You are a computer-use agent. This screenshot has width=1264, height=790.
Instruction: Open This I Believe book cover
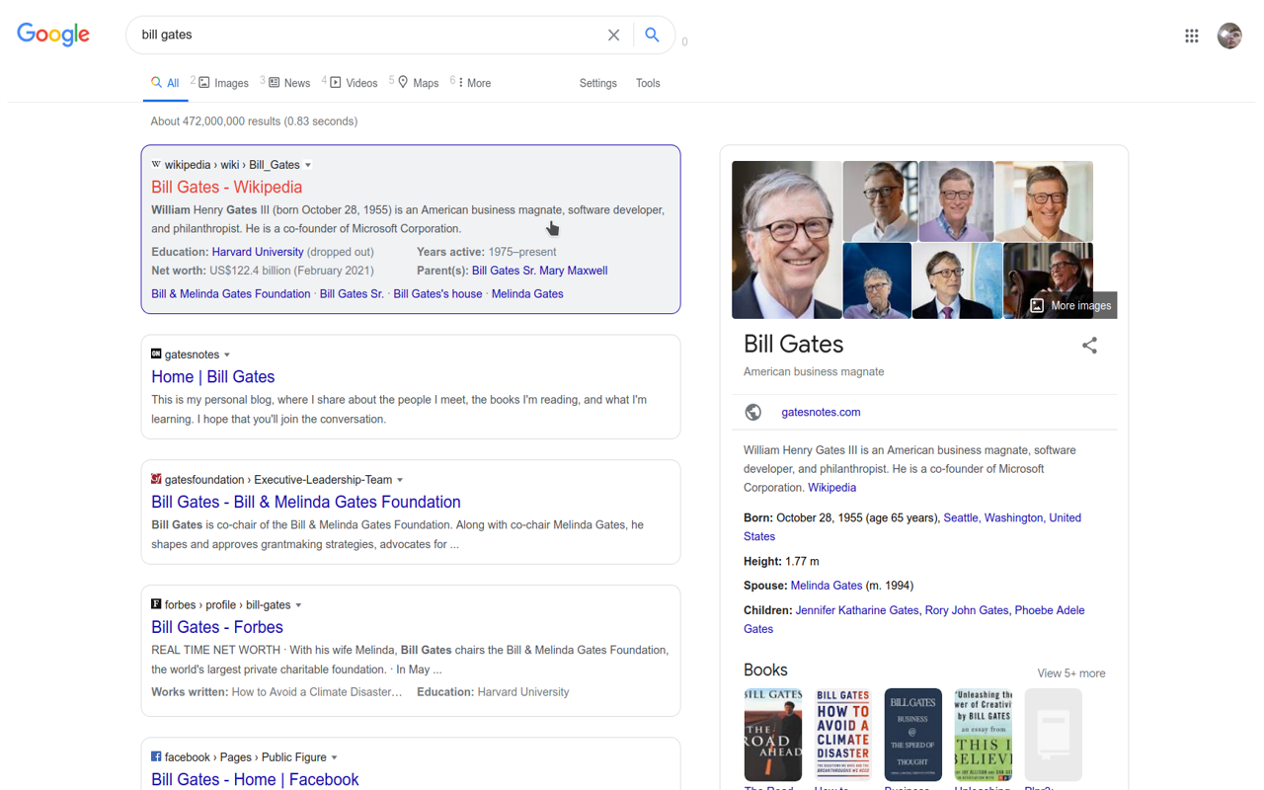click(x=984, y=736)
